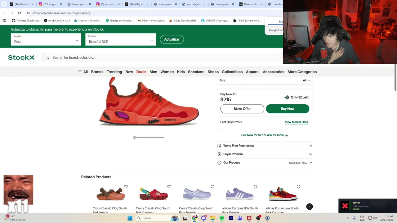Image resolution: width=397 pixels, height=223 pixels.
Task: Open the More Categories menu
Action: click(x=302, y=72)
